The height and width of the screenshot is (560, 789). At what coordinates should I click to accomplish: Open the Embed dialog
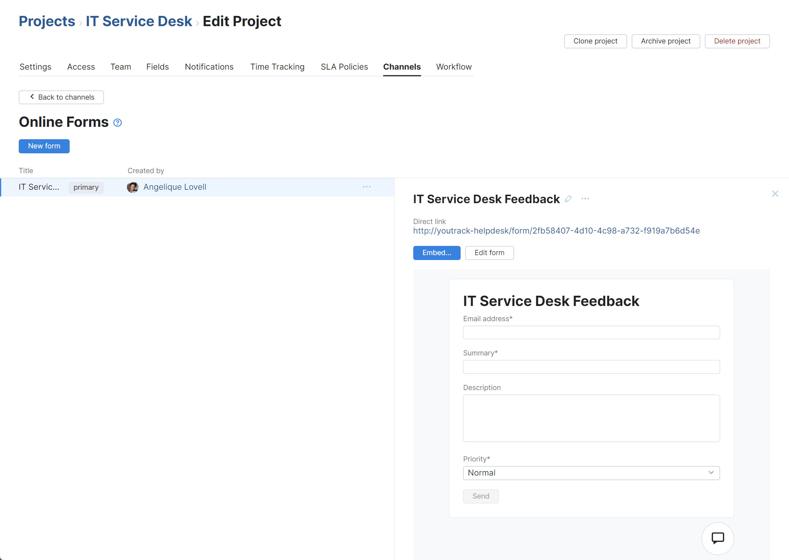coord(437,253)
